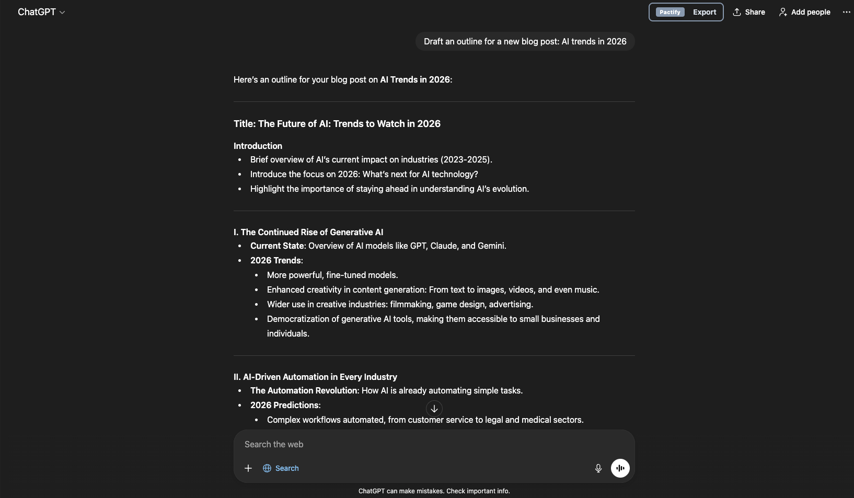The image size is (854, 498).
Task: Click the plus attach icon
Action: point(248,468)
